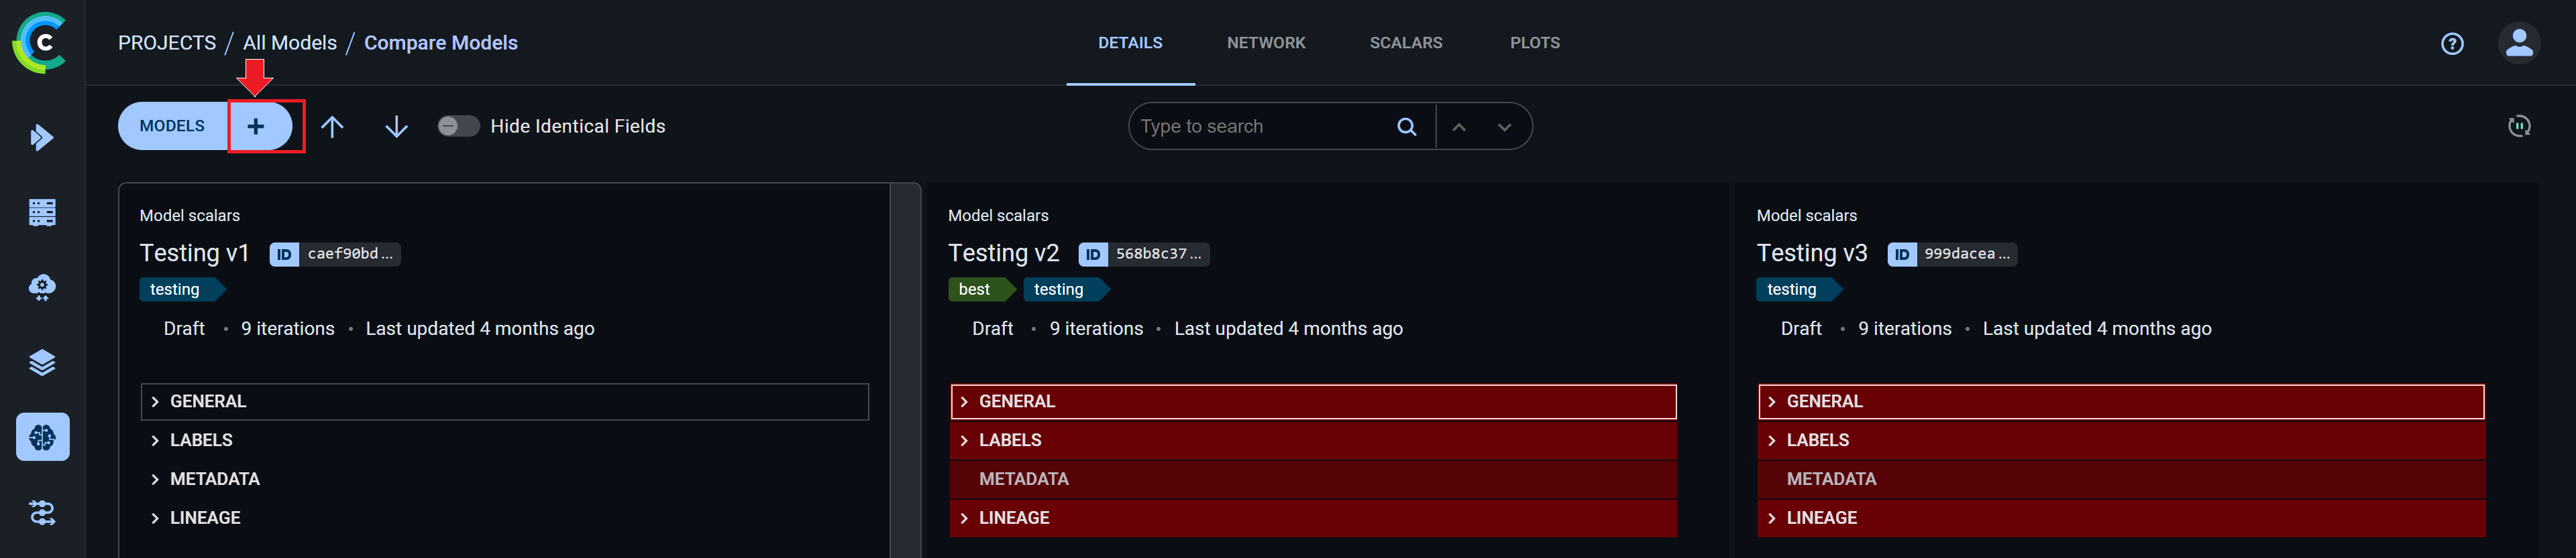Open the Datasets stacked layers sidebar icon

42,362
